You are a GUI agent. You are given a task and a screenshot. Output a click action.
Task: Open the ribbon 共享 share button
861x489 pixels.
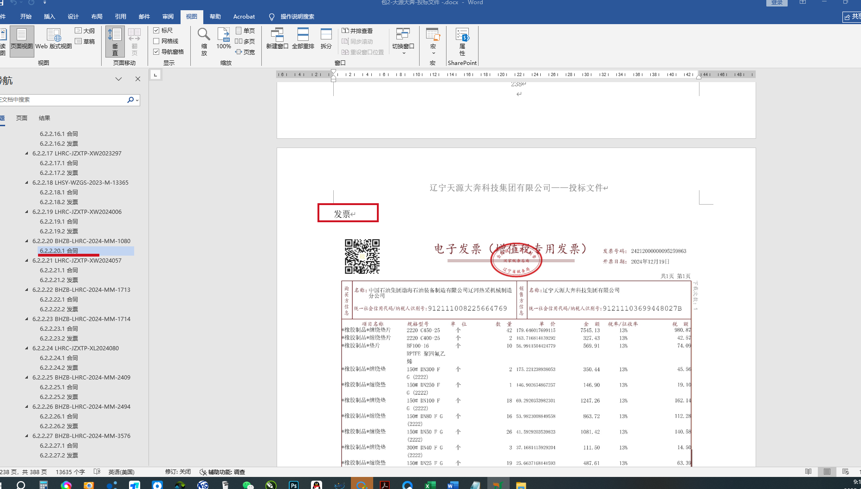852,17
